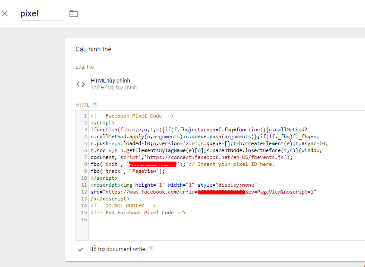365x267 pixels.
Task: Open the help icon next to Hỗ trợ document.write
Action: point(151,249)
